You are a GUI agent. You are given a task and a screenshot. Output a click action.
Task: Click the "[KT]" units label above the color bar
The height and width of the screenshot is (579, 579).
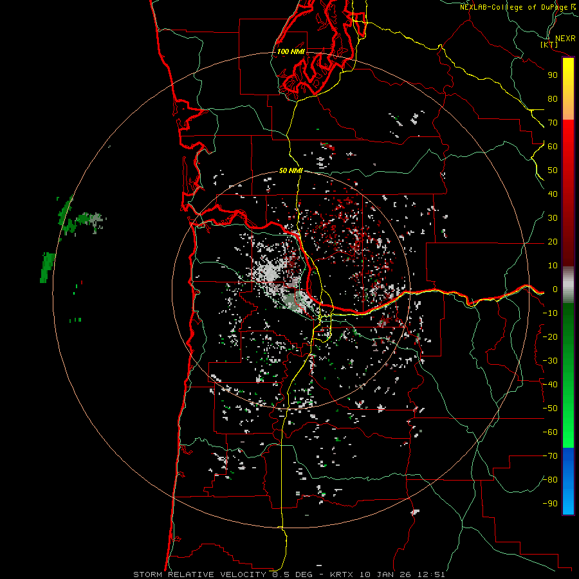[549, 45]
